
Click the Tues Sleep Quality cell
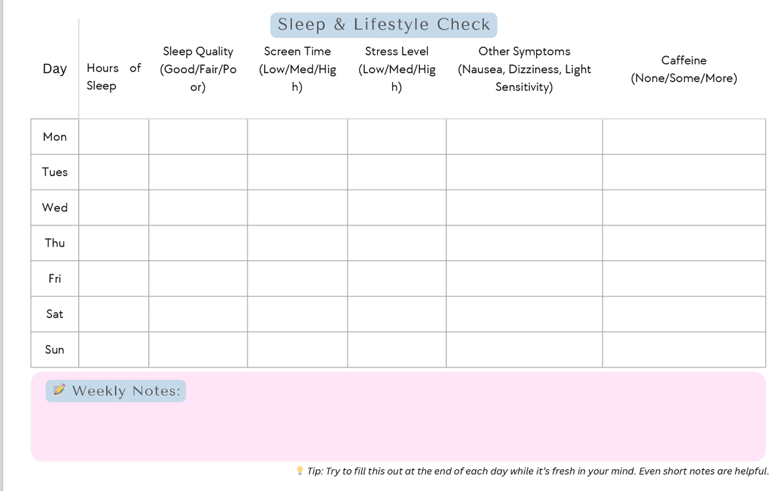pos(198,172)
